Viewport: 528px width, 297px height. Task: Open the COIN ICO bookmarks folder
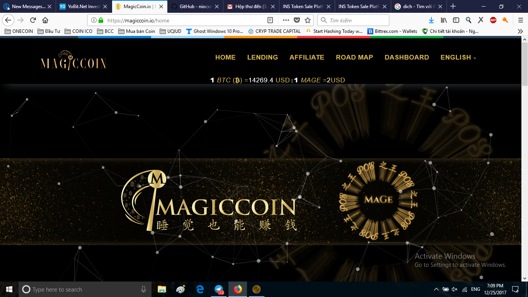tap(78, 31)
